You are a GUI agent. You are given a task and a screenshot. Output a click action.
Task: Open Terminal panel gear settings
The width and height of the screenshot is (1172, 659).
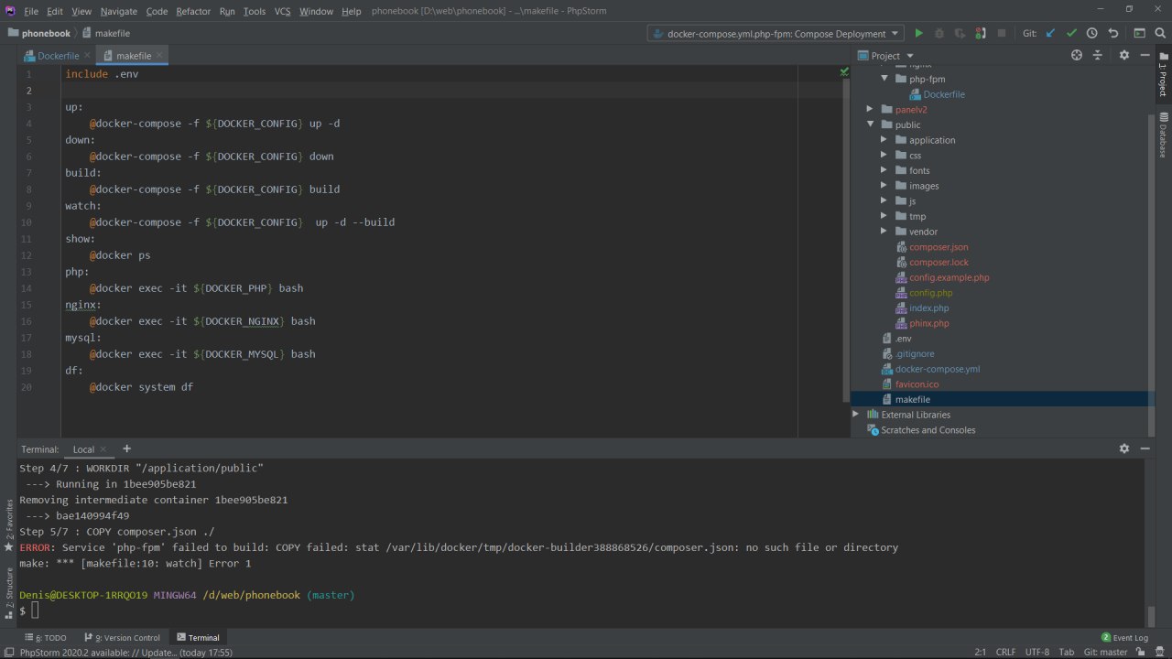[x=1124, y=448]
